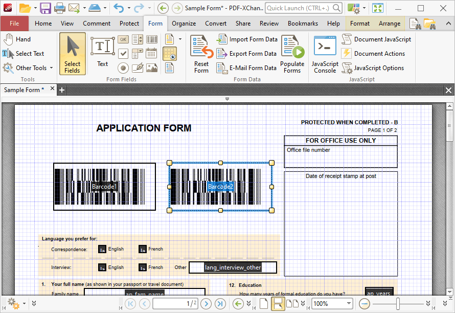The width and height of the screenshot is (455, 313).
Task: Add a Text form field
Action: (102, 52)
